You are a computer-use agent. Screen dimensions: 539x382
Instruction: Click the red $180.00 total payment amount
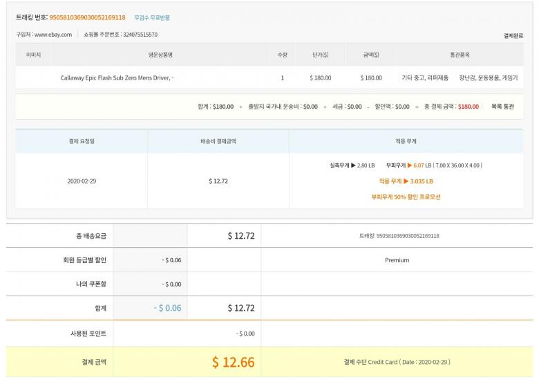[x=468, y=107]
